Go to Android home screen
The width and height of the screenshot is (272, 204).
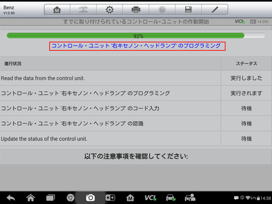[31, 198]
